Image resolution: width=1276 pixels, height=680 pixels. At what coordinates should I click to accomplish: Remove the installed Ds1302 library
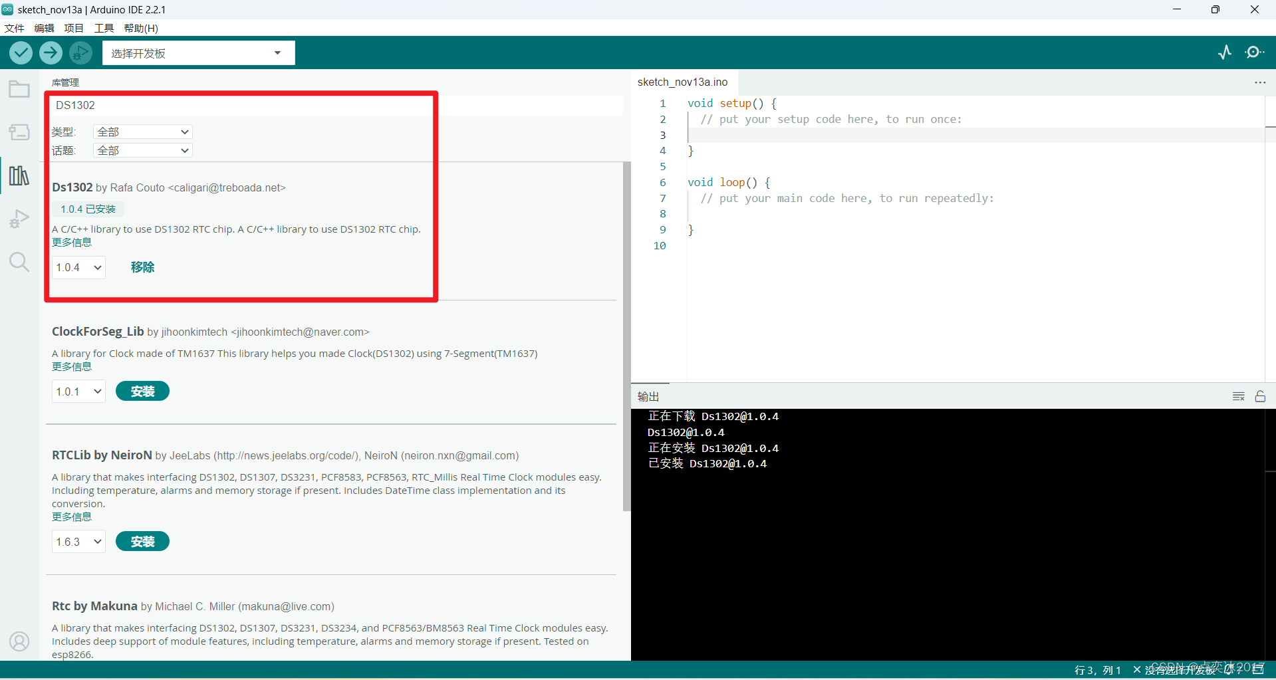coord(142,267)
